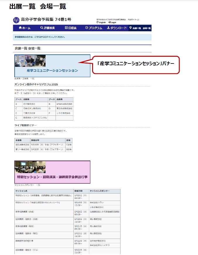The width and height of the screenshot is (198, 255).
Task: Click sponsor 日本電子株式会社
Action: (98, 241)
